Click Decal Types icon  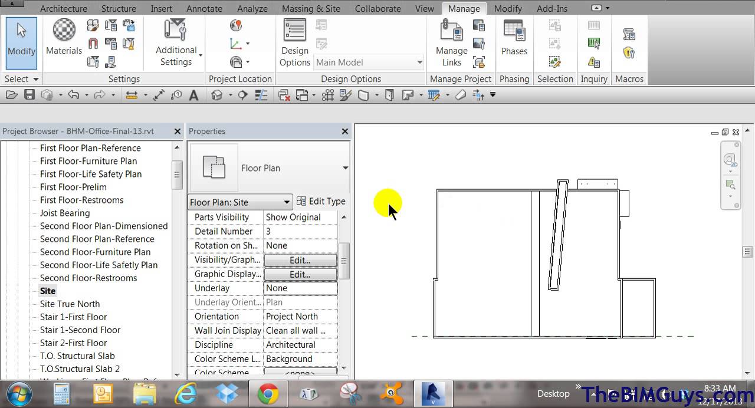point(479,44)
